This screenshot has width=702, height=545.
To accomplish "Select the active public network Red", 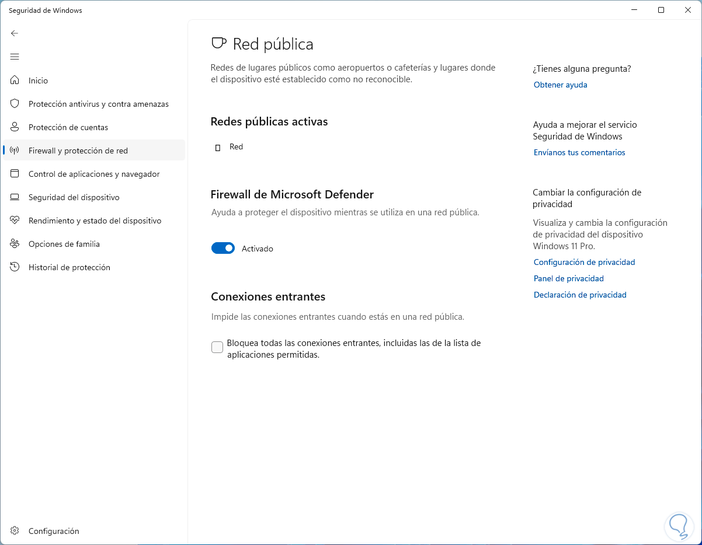I will [x=236, y=147].
